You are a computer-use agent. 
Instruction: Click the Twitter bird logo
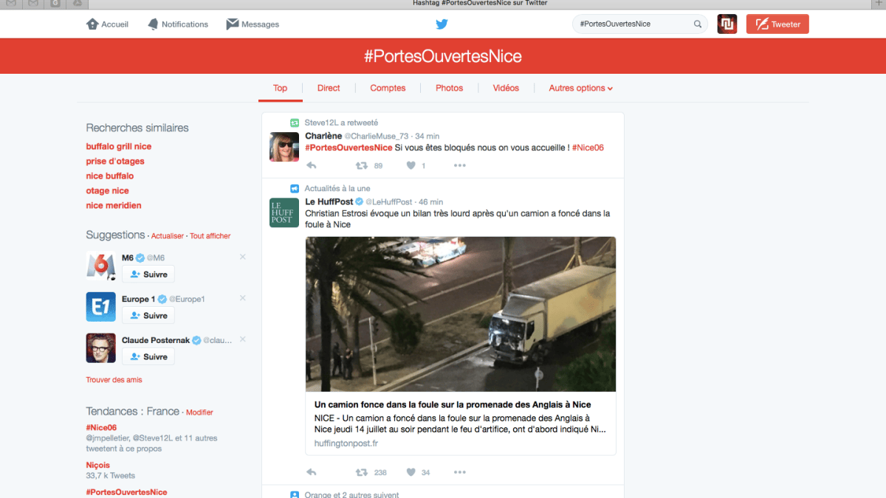point(442,24)
